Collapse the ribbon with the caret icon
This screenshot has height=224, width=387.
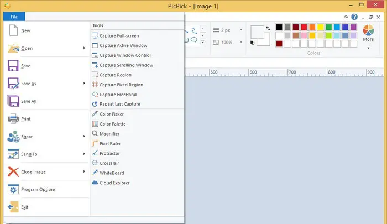(346, 17)
